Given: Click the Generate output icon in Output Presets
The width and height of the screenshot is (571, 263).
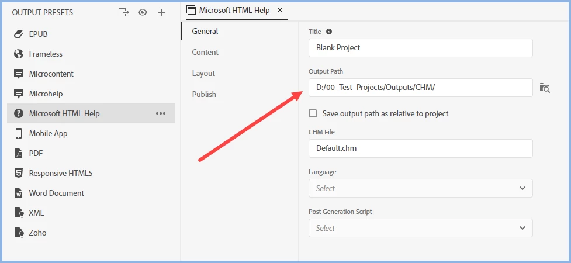Looking at the screenshot, I should point(124,12).
